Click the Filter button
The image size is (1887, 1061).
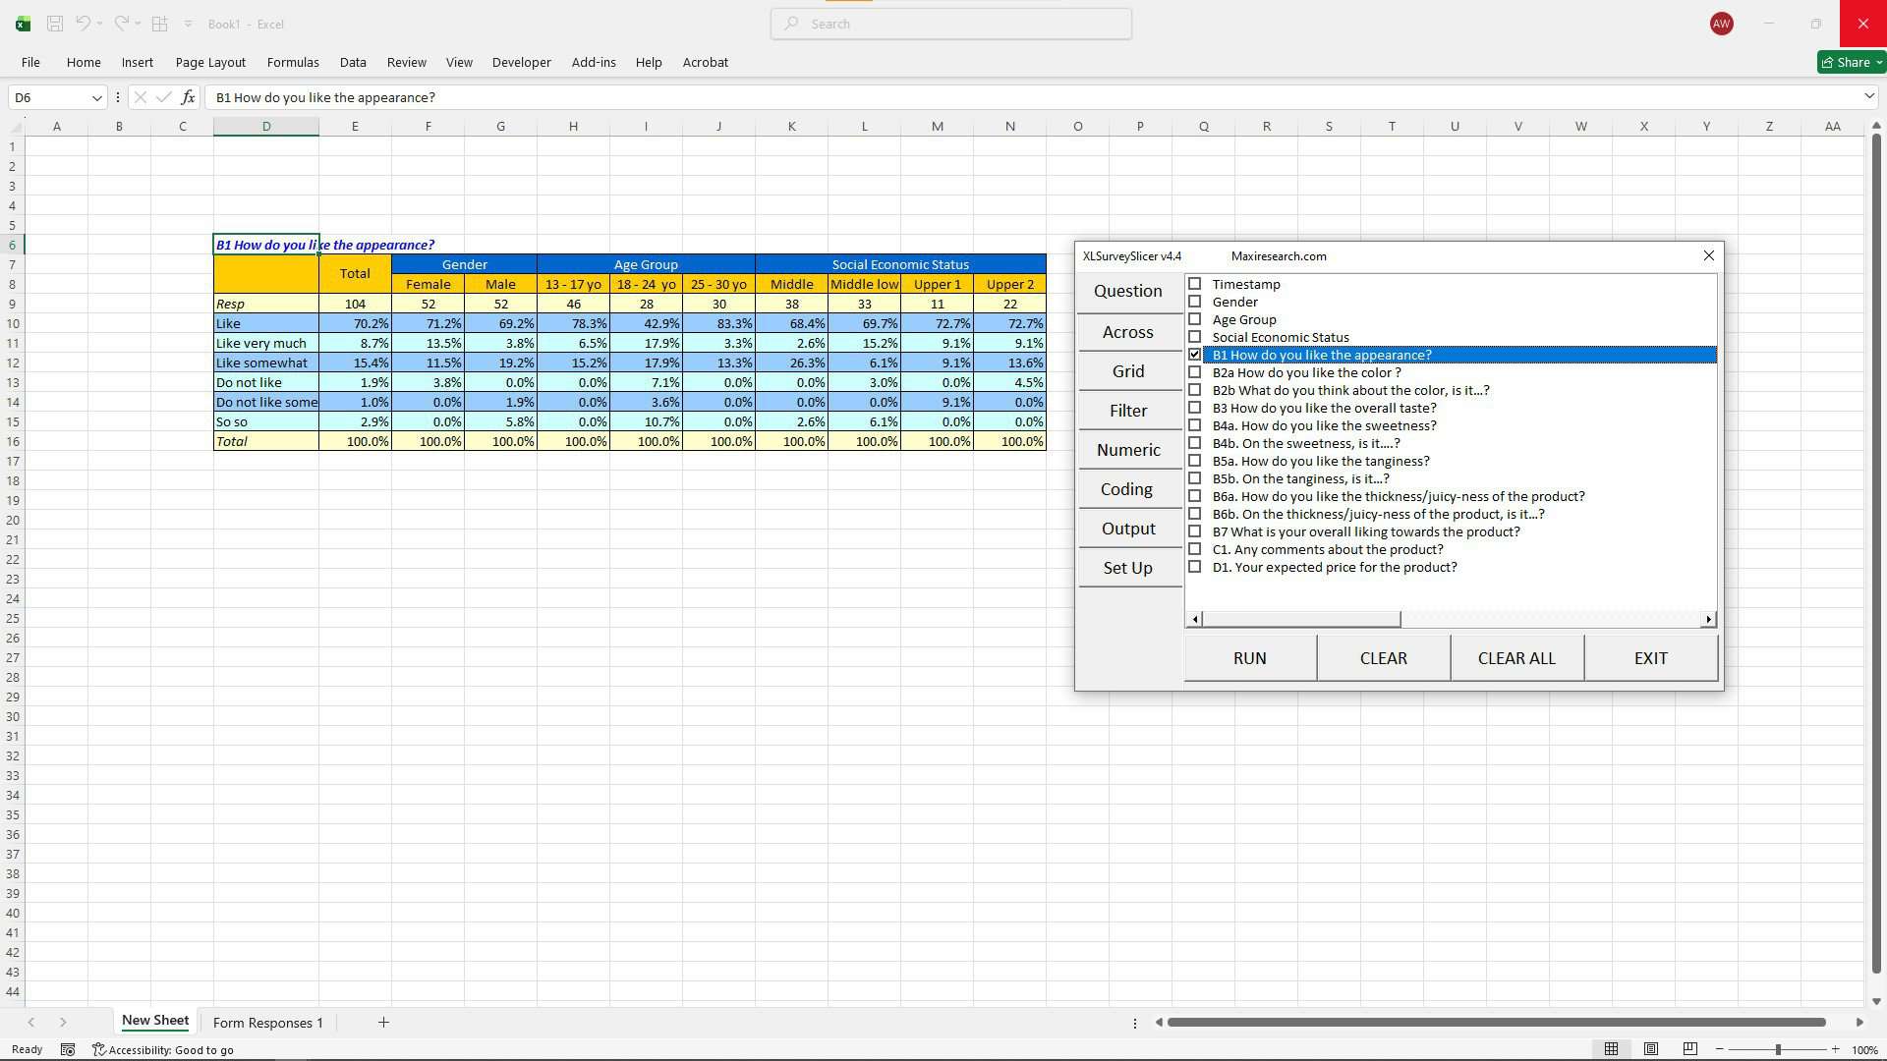(x=1128, y=411)
